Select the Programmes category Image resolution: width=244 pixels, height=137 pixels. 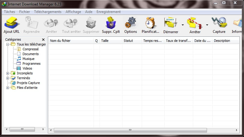31,64
